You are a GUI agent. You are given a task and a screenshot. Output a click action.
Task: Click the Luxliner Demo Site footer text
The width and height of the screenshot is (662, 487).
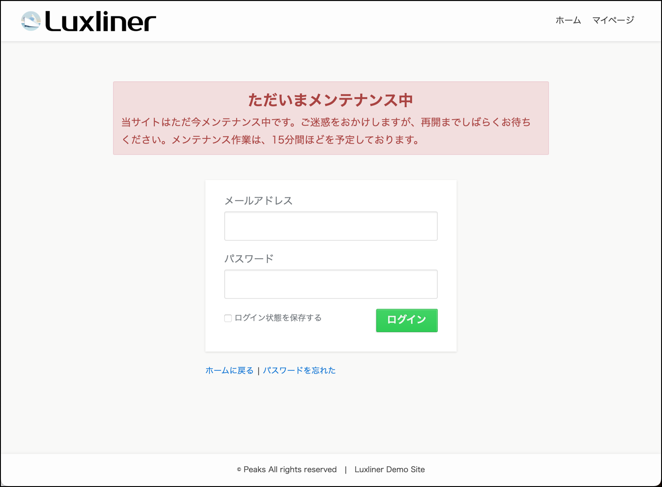(x=389, y=470)
